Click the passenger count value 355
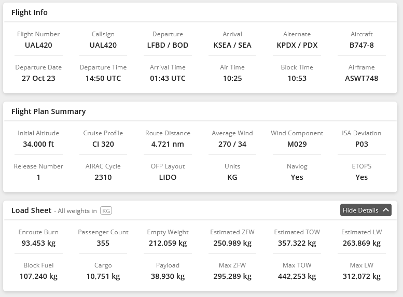 103,243
